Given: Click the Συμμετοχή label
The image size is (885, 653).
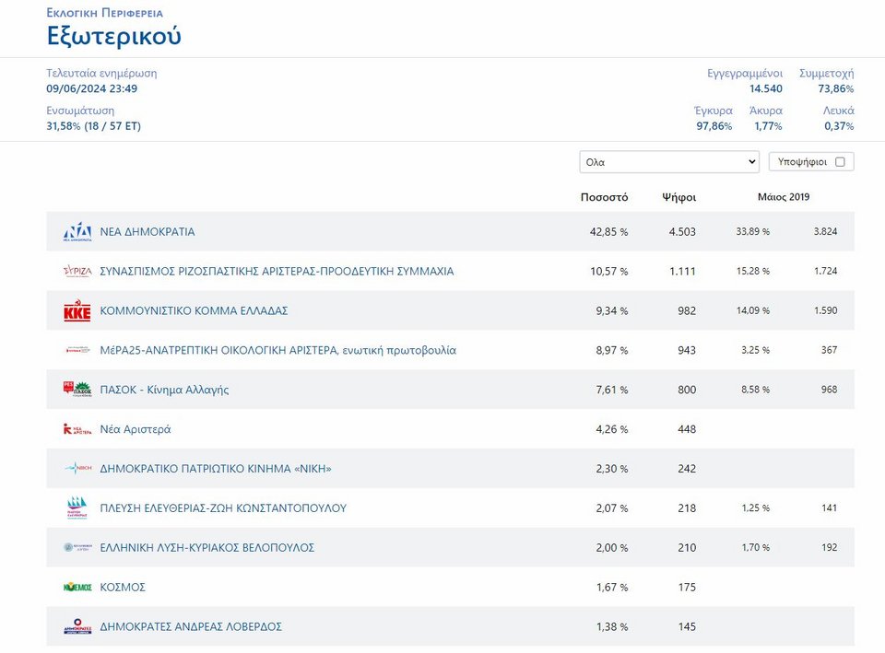Looking at the screenshot, I should tap(826, 74).
